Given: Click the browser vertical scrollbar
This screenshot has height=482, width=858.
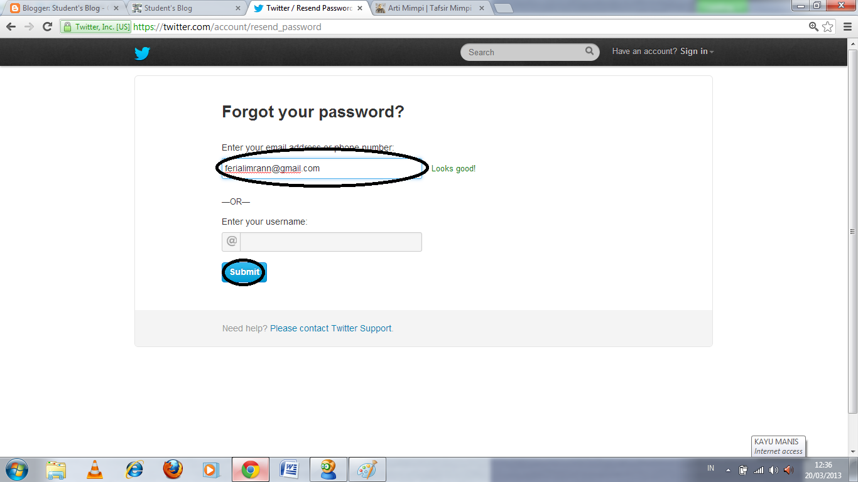Looking at the screenshot, I should click(852, 232).
